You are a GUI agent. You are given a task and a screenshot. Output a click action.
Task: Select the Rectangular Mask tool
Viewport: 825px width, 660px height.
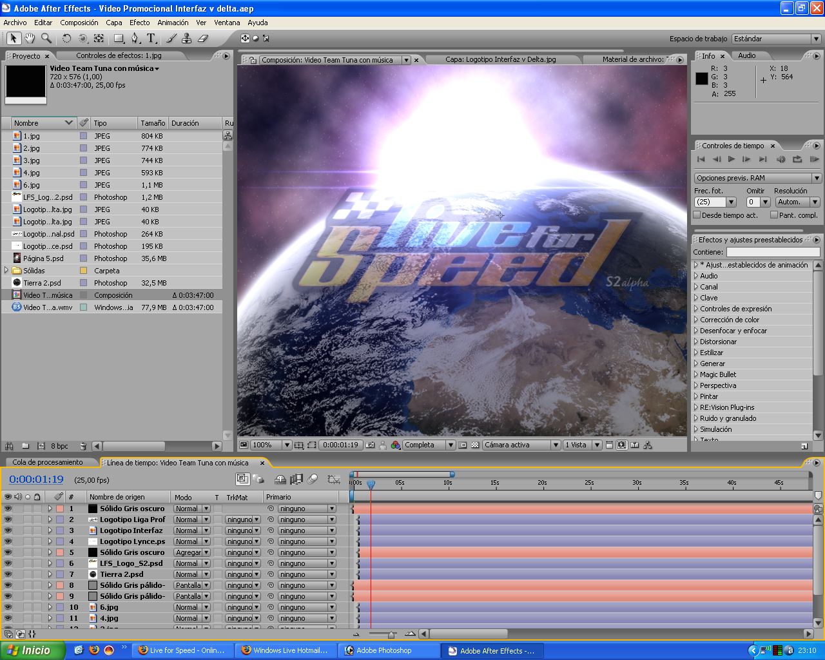coord(119,39)
